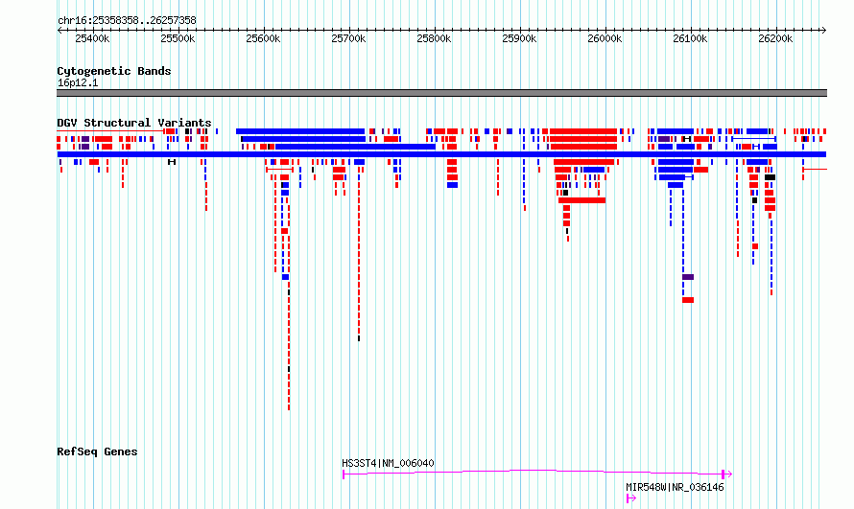Click the 25600k ruler label
This screenshot has width=854, height=509.
point(263,38)
